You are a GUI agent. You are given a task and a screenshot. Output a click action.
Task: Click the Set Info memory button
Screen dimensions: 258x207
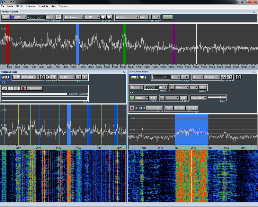tap(179, 108)
